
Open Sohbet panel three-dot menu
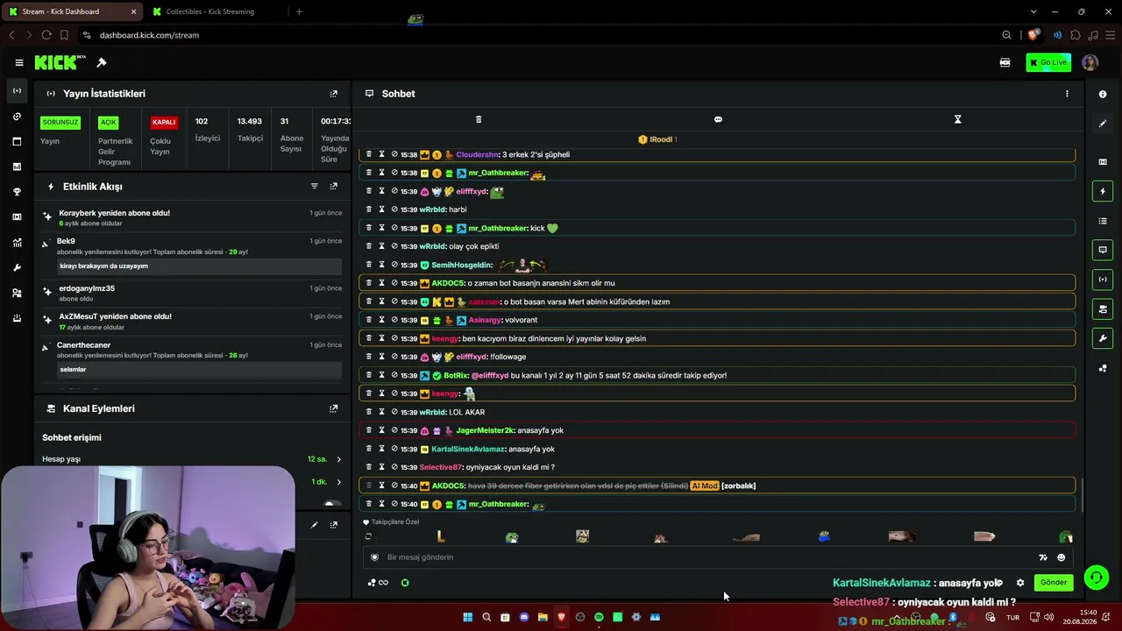point(1067,94)
